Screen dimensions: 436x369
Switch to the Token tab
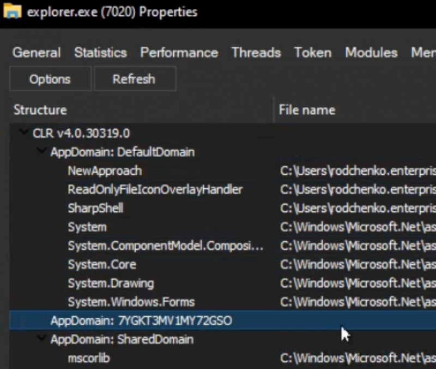[x=312, y=52]
